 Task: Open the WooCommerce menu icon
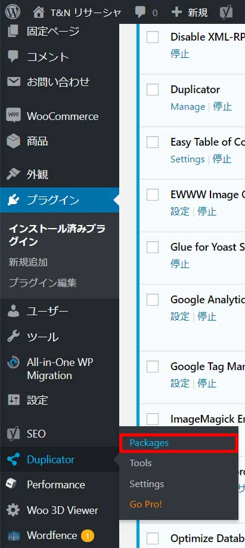coord(13,115)
